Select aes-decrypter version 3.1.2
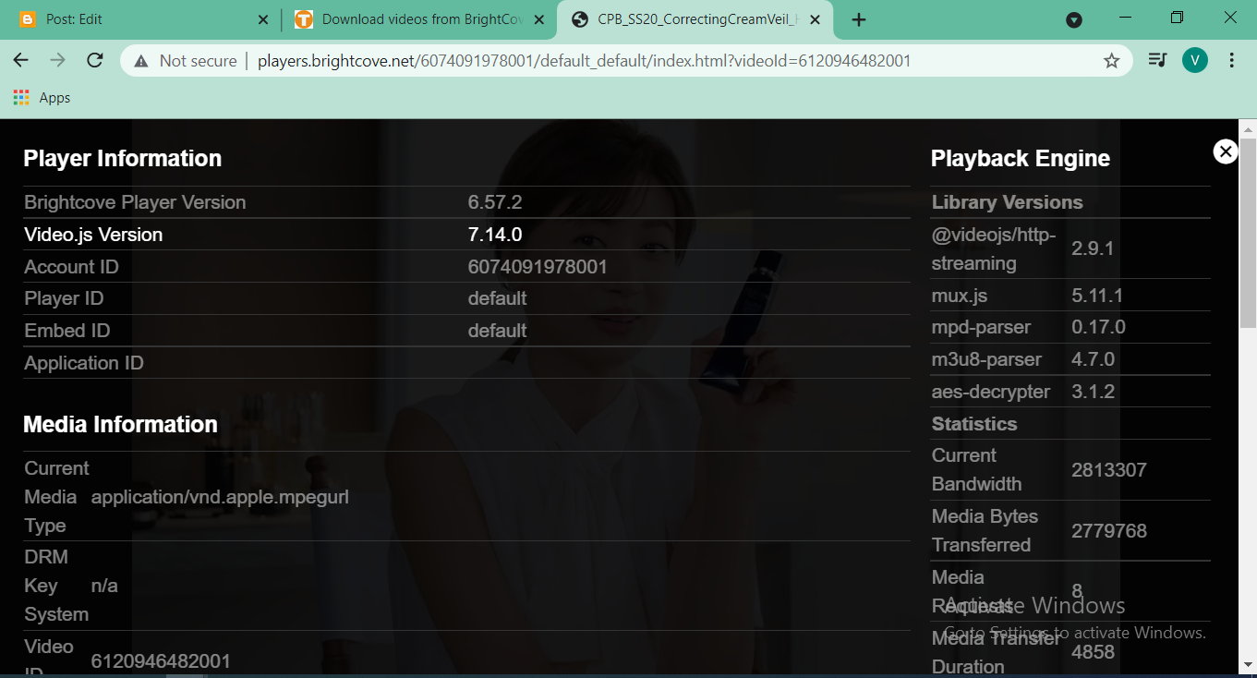The image size is (1257, 678). click(x=1093, y=392)
